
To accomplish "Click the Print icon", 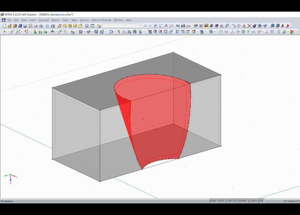I will click(36, 26).
